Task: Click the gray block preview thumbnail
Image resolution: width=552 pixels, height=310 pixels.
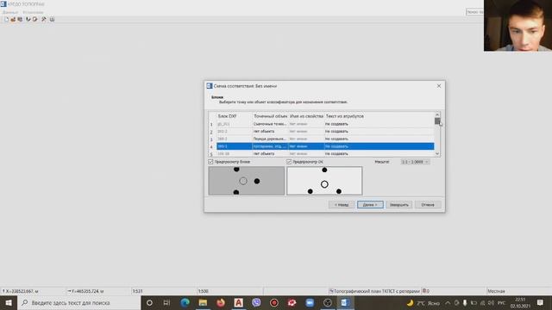Action: click(247, 181)
